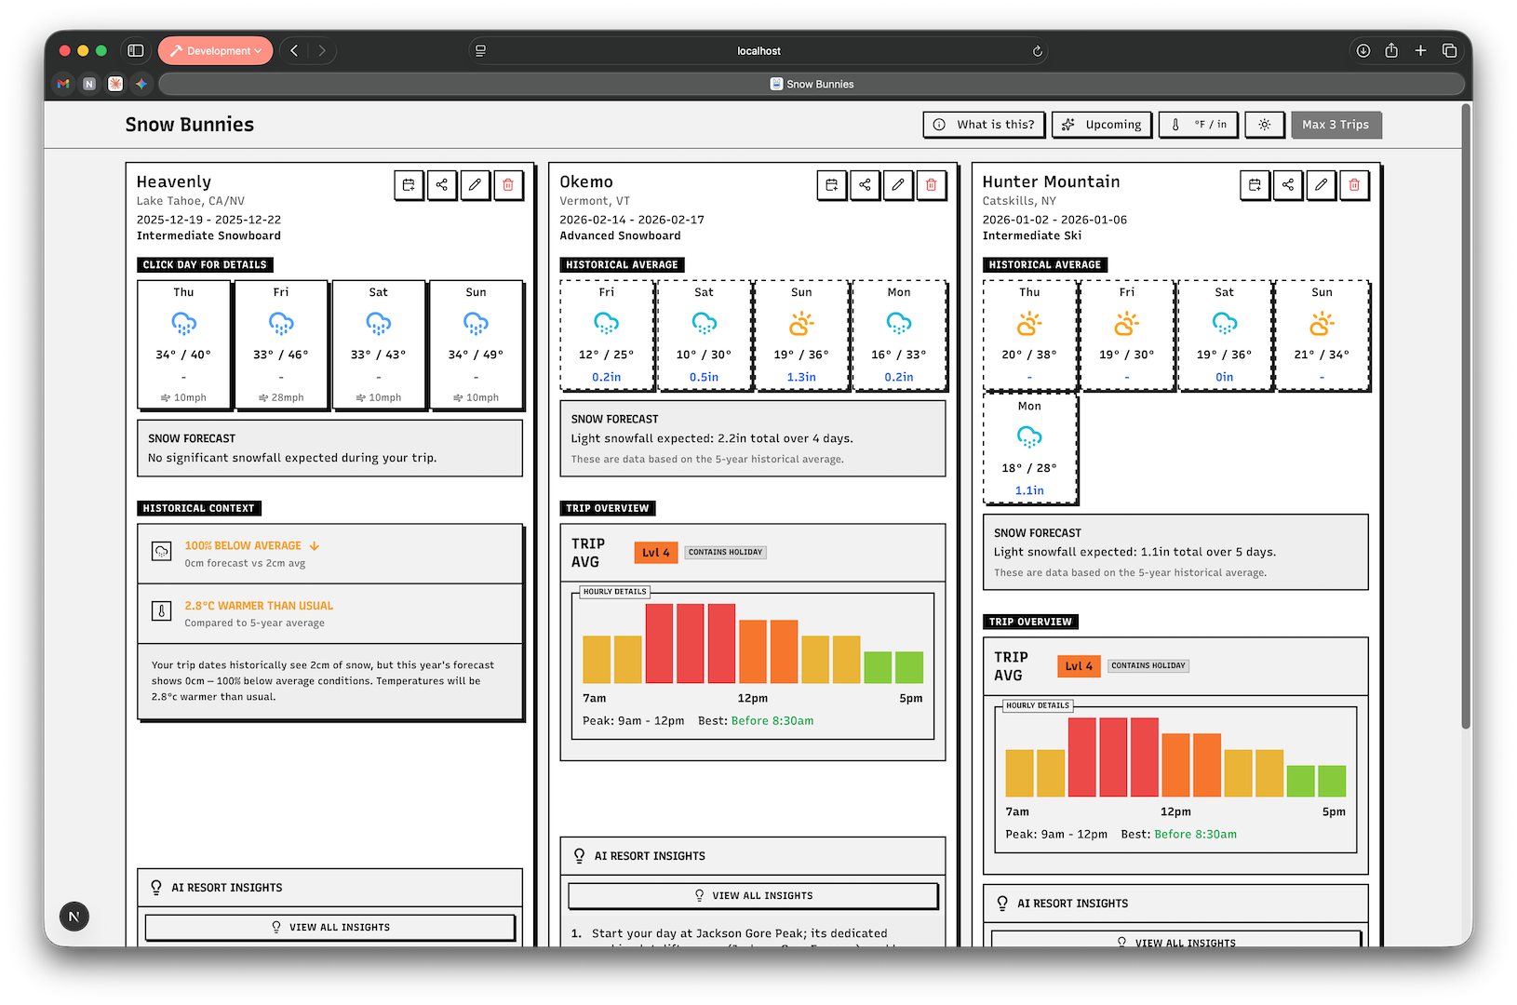
Task: Share the Heavenly trip
Action: 442,185
